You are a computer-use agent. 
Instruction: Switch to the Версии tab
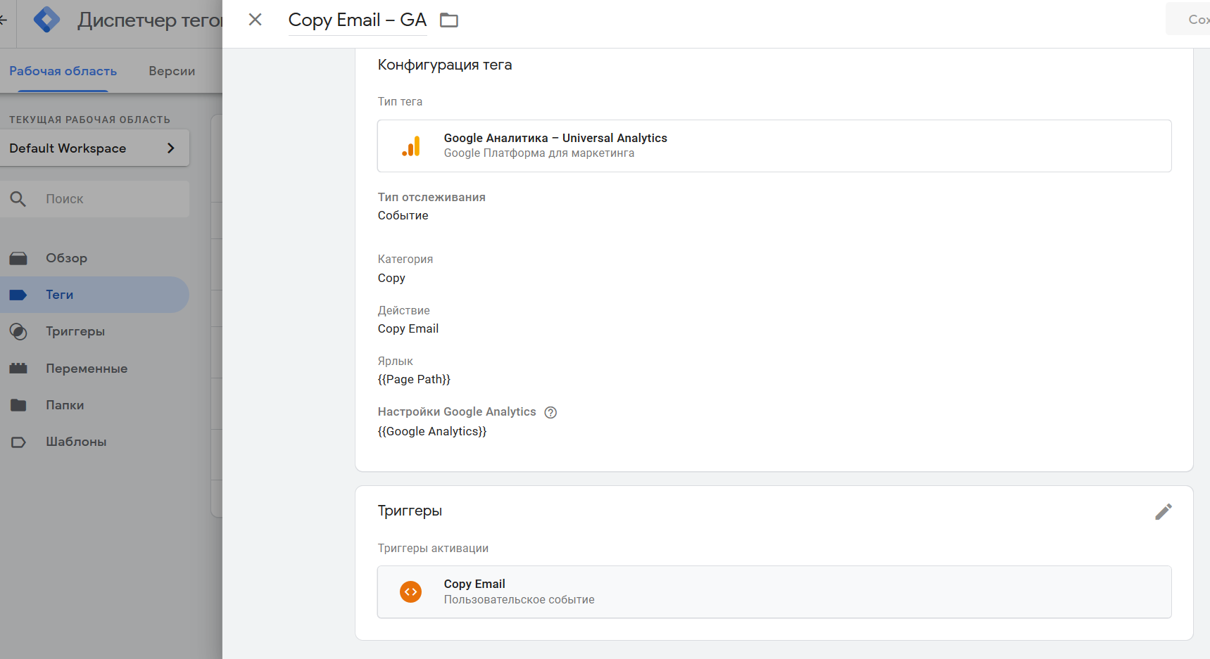point(172,71)
